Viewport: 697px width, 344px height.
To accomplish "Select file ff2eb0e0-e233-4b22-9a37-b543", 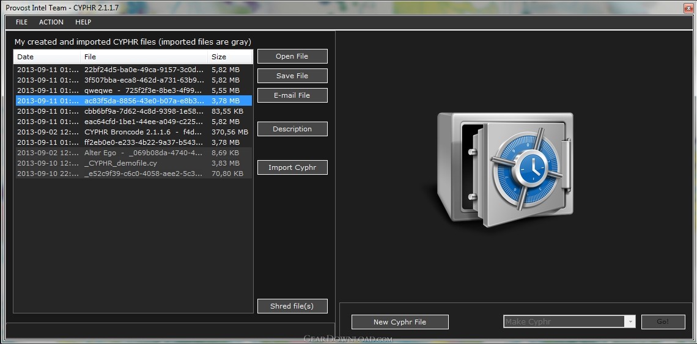I will coord(134,142).
